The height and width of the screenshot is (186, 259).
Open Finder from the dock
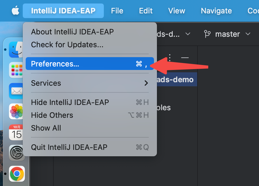[16, 50]
